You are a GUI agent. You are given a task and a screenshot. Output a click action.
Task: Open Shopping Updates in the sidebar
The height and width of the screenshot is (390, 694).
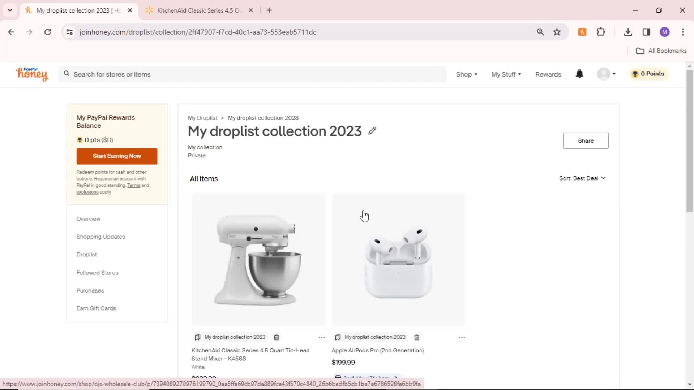coord(100,237)
